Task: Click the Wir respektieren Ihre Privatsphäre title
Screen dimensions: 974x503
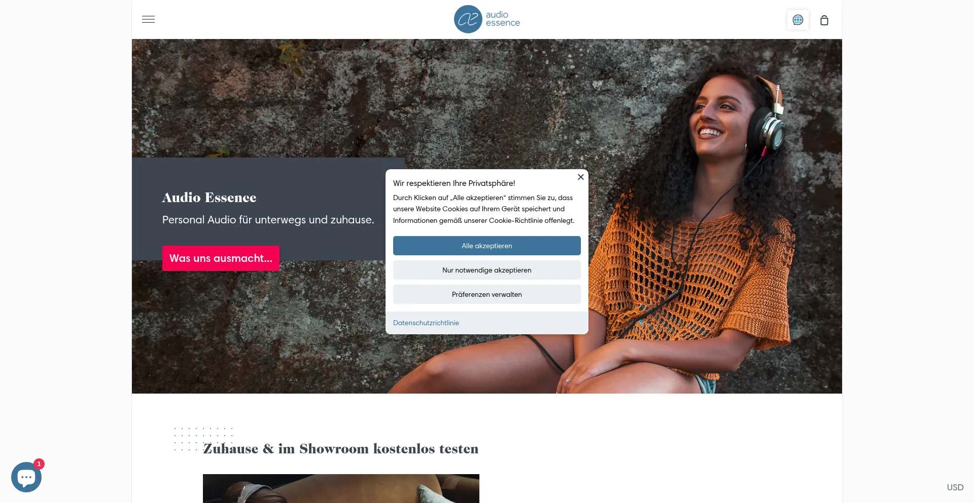Action: pos(454,183)
